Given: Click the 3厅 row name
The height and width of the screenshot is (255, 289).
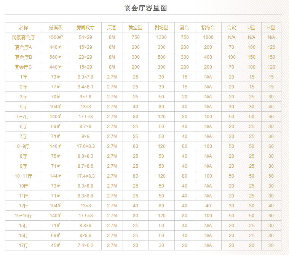Looking at the screenshot, I should tap(23, 97).
